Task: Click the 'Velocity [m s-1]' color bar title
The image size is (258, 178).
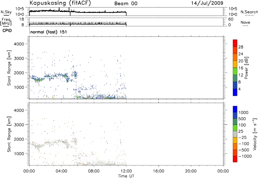Action: (x=255, y=134)
